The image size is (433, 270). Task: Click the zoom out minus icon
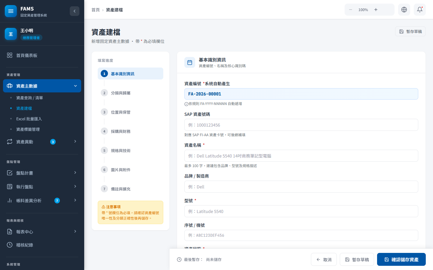click(351, 10)
